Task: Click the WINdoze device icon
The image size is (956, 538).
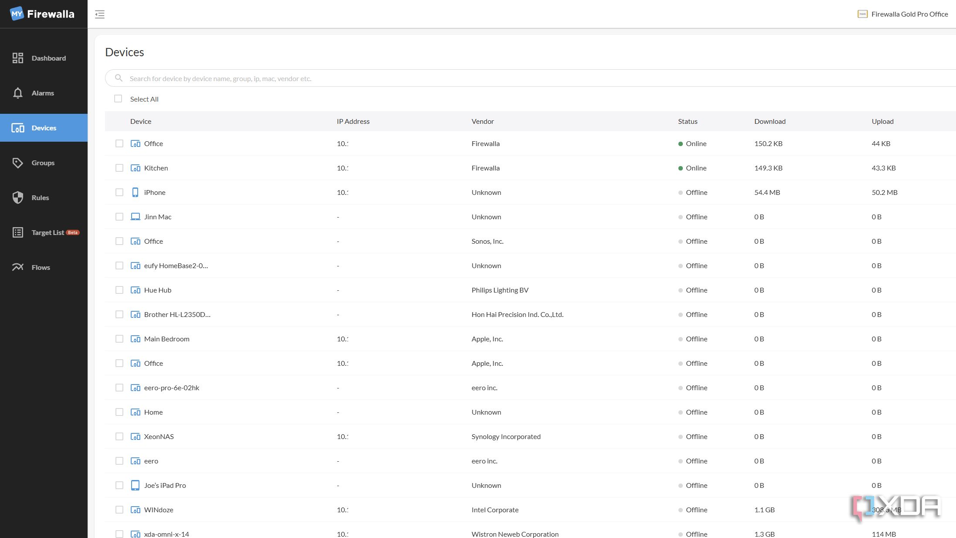Action: pos(136,510)
